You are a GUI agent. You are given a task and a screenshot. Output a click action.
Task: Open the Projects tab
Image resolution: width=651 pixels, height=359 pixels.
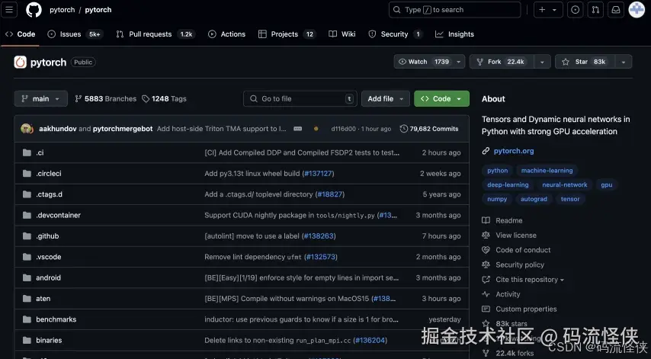click(x=287, y=34)
